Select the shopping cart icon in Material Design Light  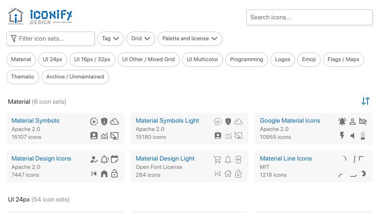tap(217, 160)
